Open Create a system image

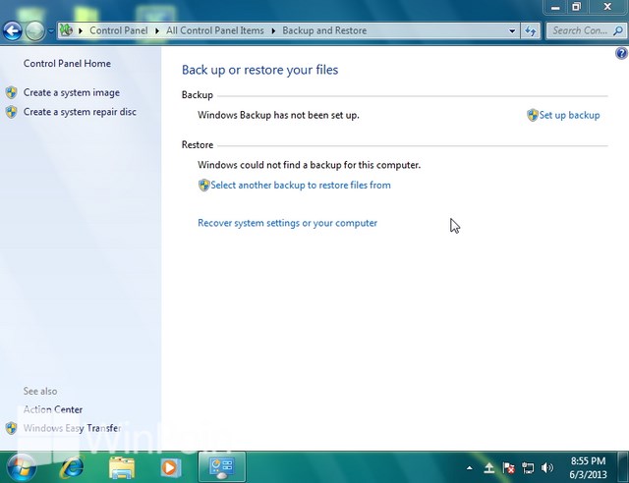[72, 92]
